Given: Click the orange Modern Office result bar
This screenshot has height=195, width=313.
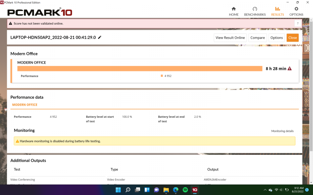Looking at the screenshot, I should pyautogui.click(x=140, y=69).
